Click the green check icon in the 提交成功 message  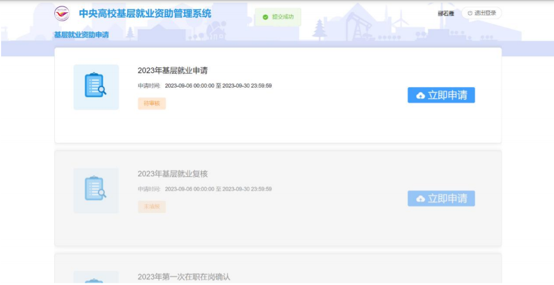[x=266, y=17]
